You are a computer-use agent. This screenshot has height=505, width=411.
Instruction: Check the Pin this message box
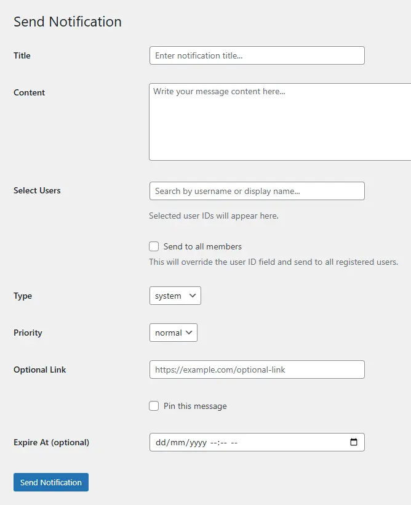click(x=154, y=406)
